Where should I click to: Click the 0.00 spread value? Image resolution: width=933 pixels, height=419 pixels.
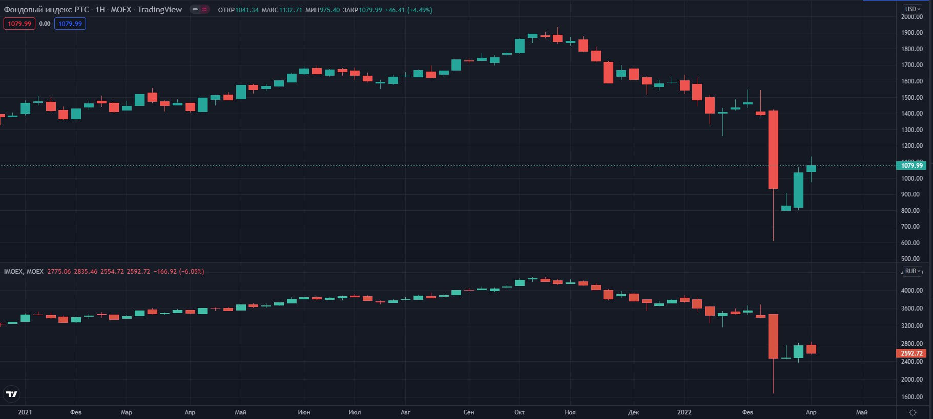45,24
